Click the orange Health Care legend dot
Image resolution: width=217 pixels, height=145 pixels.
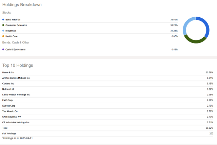[x=3, y=36]
